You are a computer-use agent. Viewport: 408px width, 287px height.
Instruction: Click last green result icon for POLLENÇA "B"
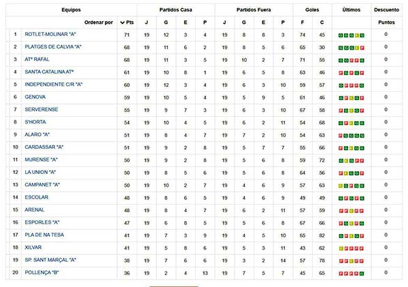pos(362,273)
